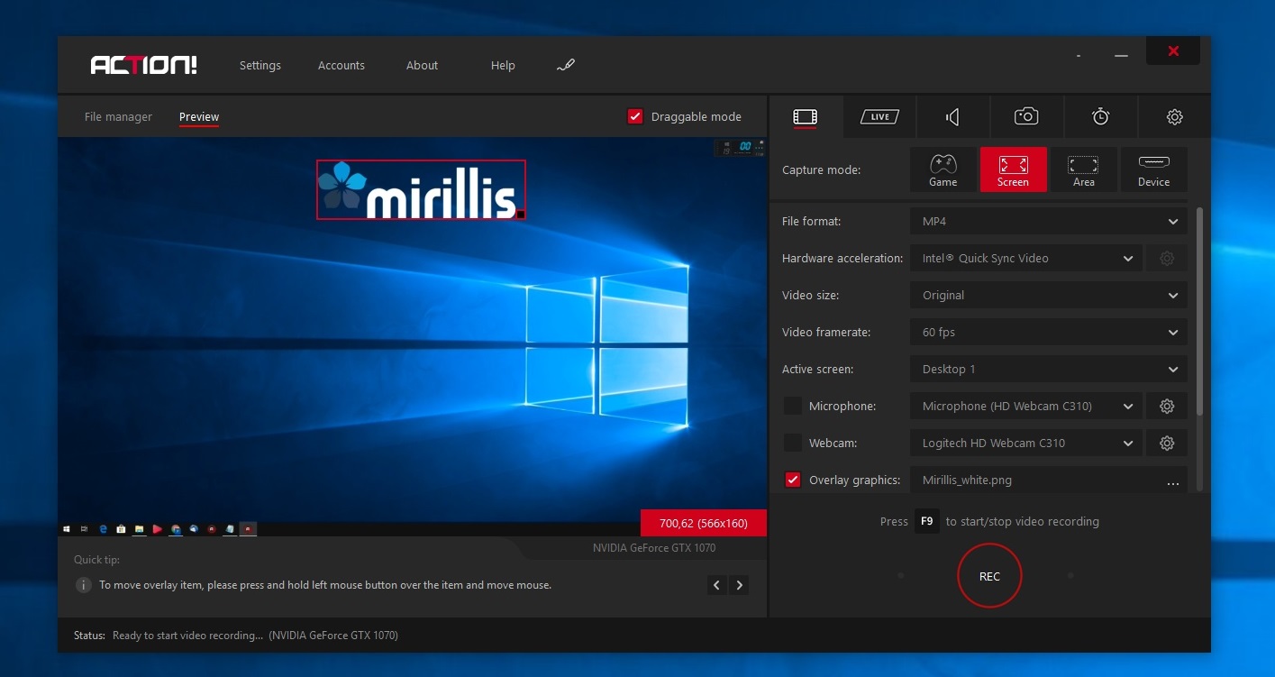Select Game capture mode
Image resolution: width=1275 pixels, height=677 pixels.
943,169
